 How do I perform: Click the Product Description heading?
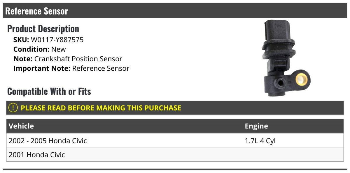(x=43, y=29)
